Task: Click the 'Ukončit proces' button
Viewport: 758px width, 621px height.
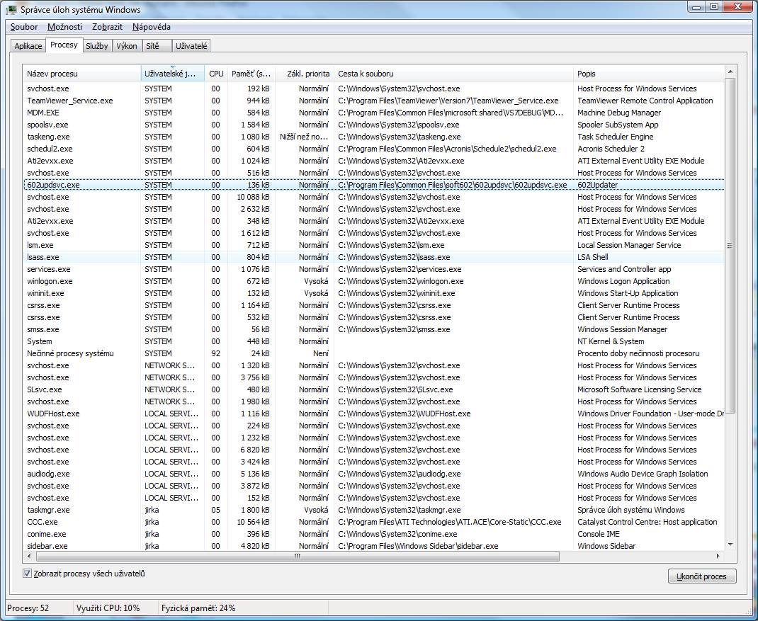Action: point(702,576)
